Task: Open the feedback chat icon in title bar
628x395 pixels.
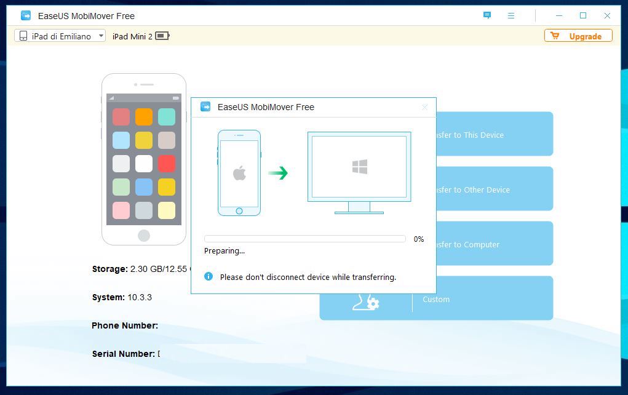Action: coord(487,15)
